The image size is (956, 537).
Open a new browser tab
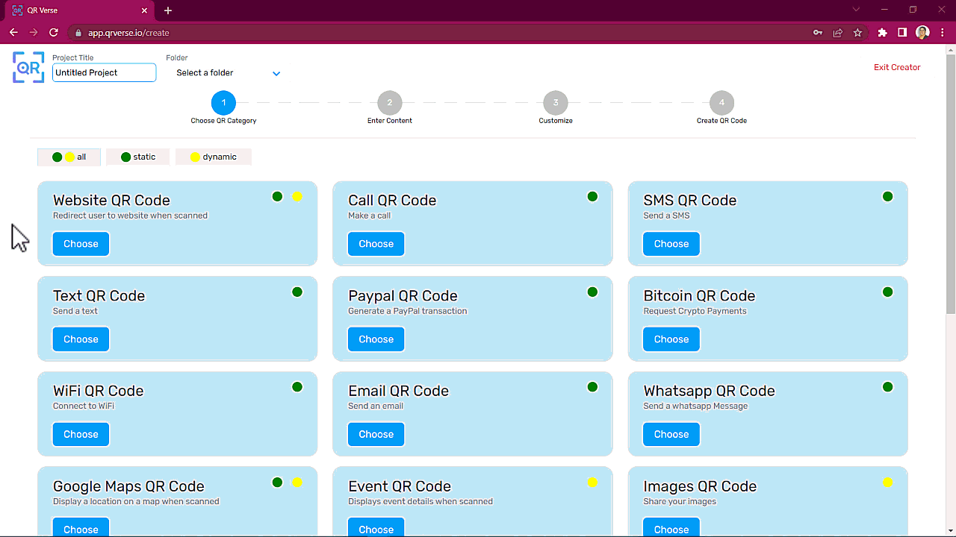[168, 10]
